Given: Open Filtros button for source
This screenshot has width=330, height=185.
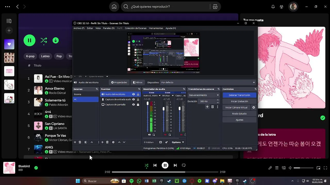Looking at the screenshot, I should coord(138,82).
